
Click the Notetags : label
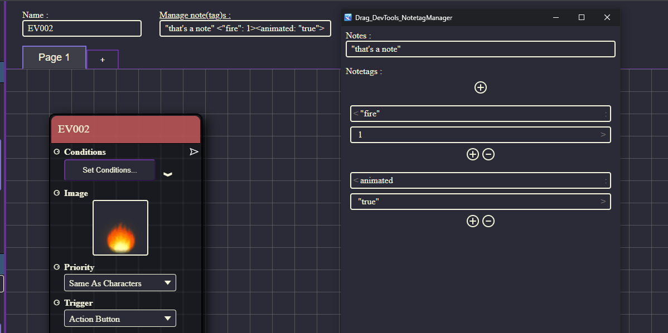364,71
